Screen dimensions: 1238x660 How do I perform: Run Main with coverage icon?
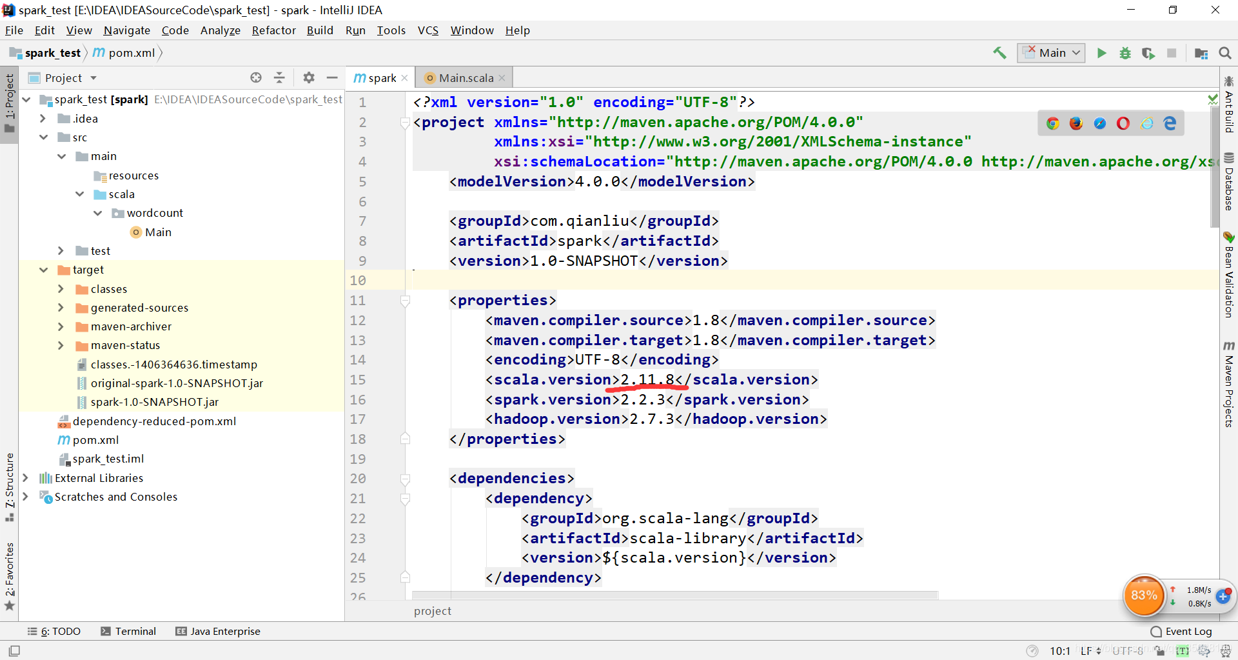click(1148, 53)
